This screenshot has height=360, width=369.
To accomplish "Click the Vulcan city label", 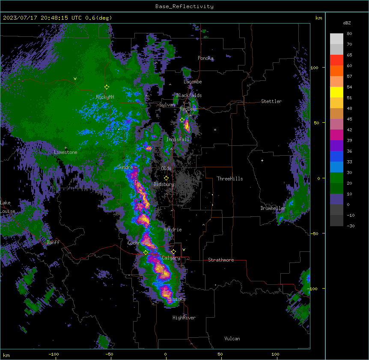I will 232,339.
